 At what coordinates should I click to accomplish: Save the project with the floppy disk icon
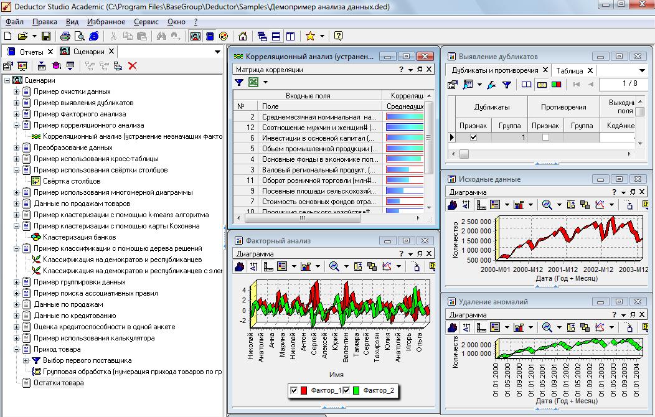click(x=46, y=36)
